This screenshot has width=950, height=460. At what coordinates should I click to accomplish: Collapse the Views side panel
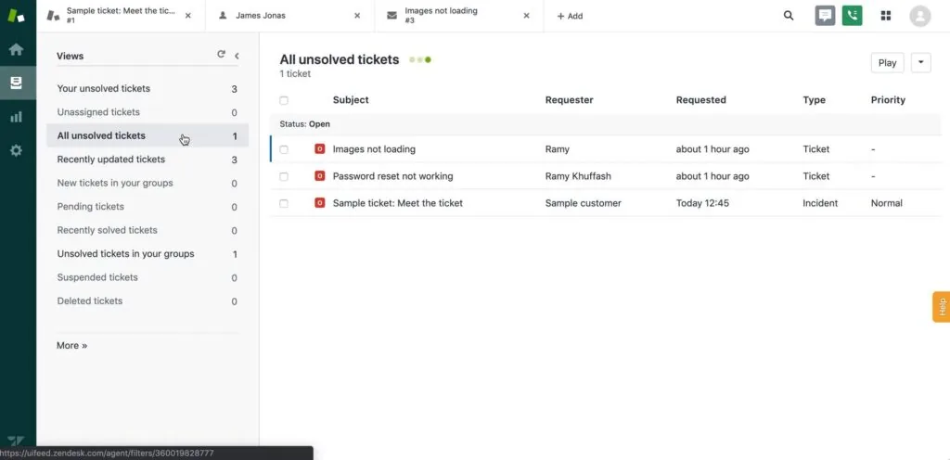[x=237, y=56]
